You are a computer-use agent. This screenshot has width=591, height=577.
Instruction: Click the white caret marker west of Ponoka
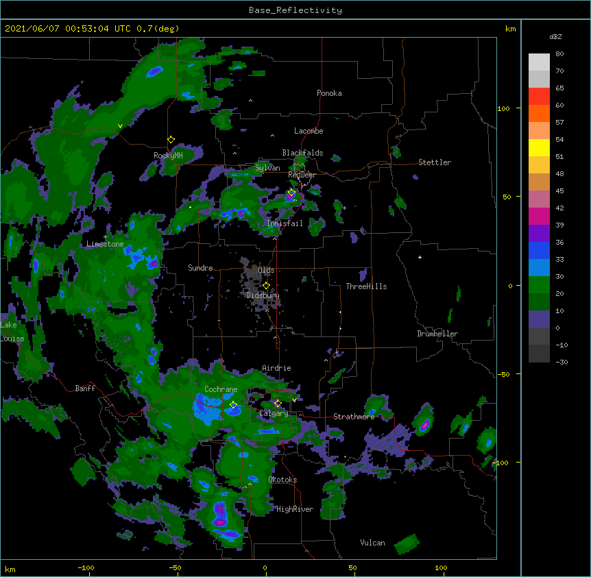coord(251,101)
